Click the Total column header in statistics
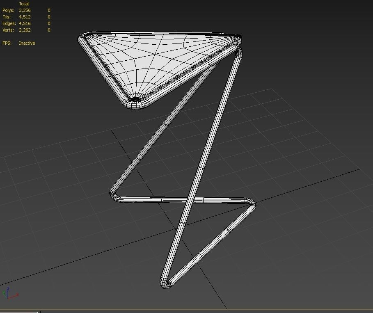Image resolution: width=373 pixels, height=313 pixels. tap(24, 4)
